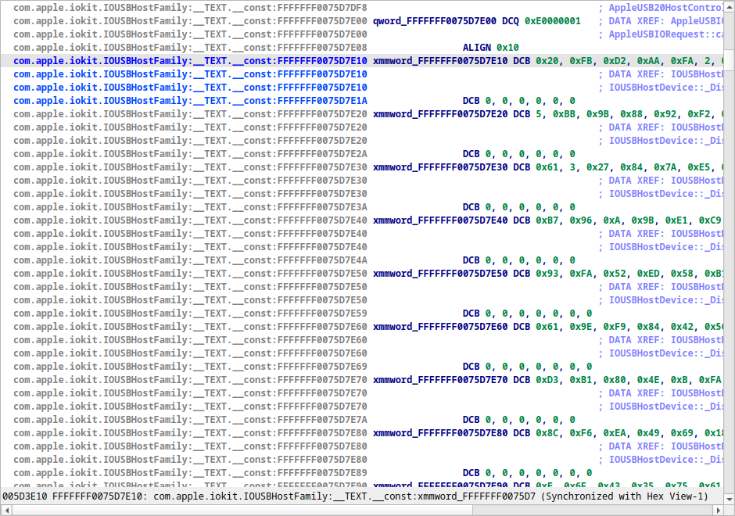735x516 pixels.
Task: Click byte value 0x27 in the 7E30 row
Action: pos(597,167)
